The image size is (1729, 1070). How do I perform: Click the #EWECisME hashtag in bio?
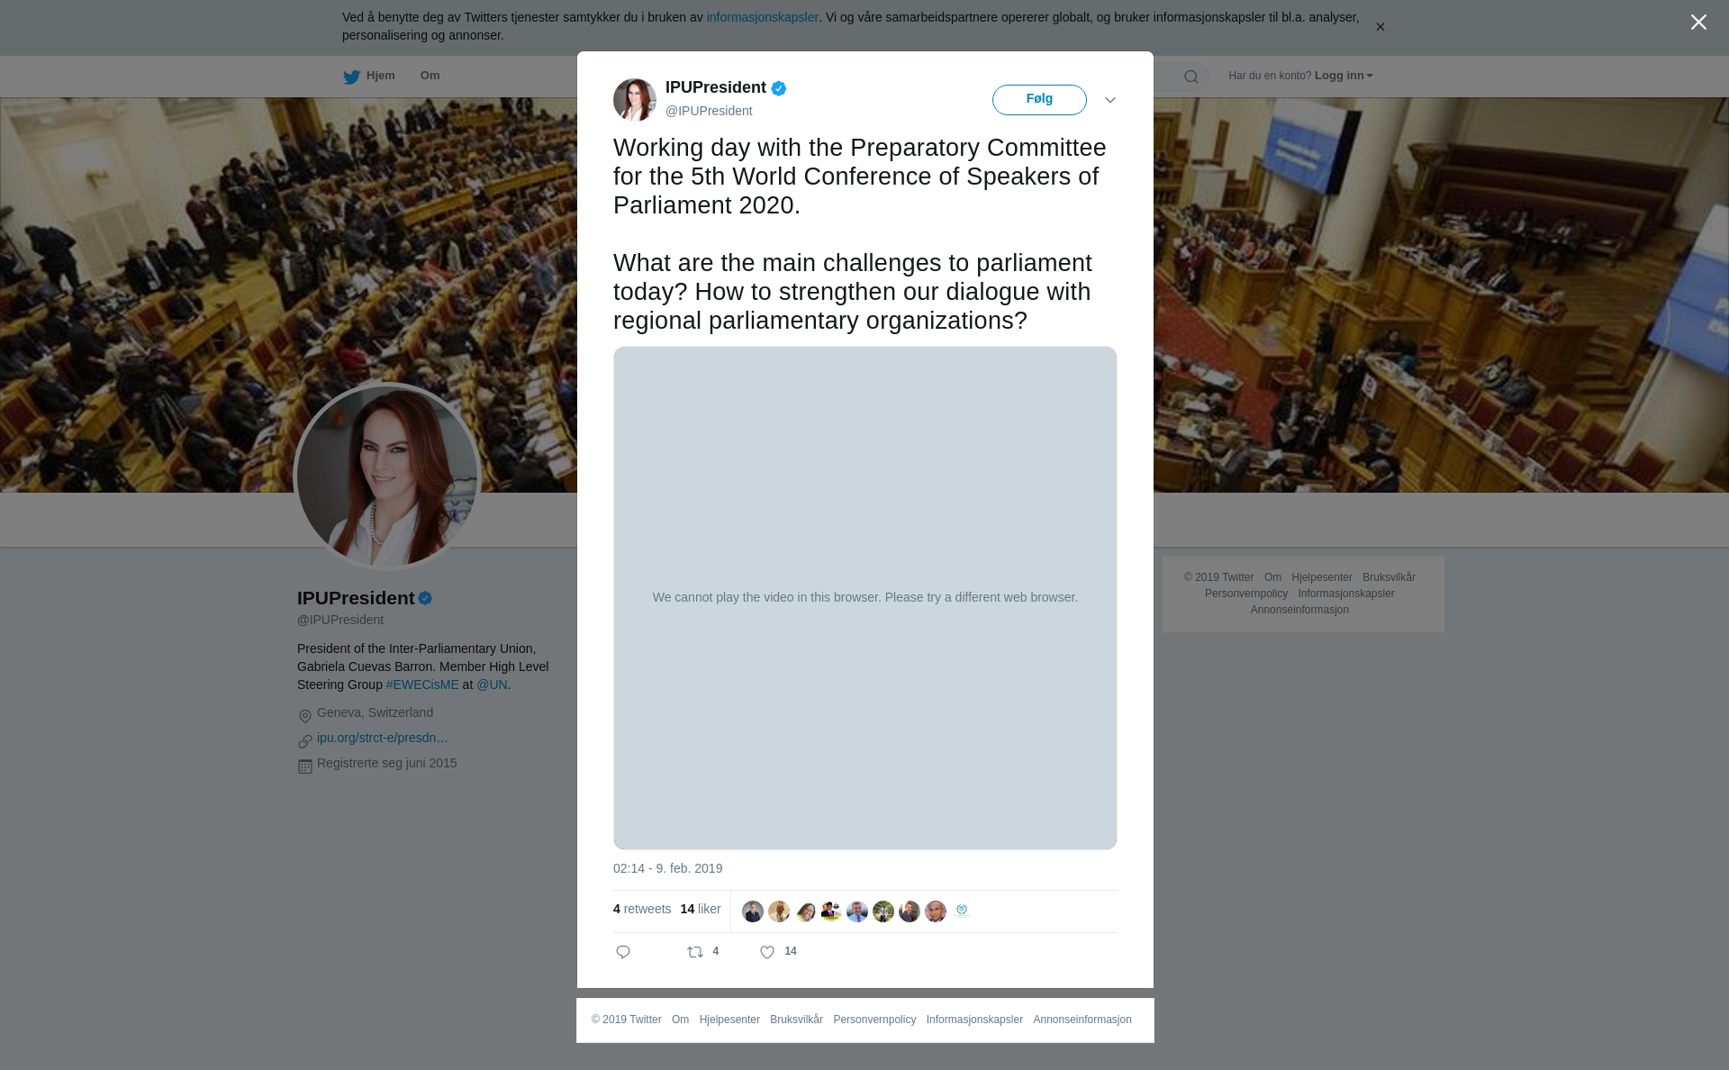pos(422,685)
